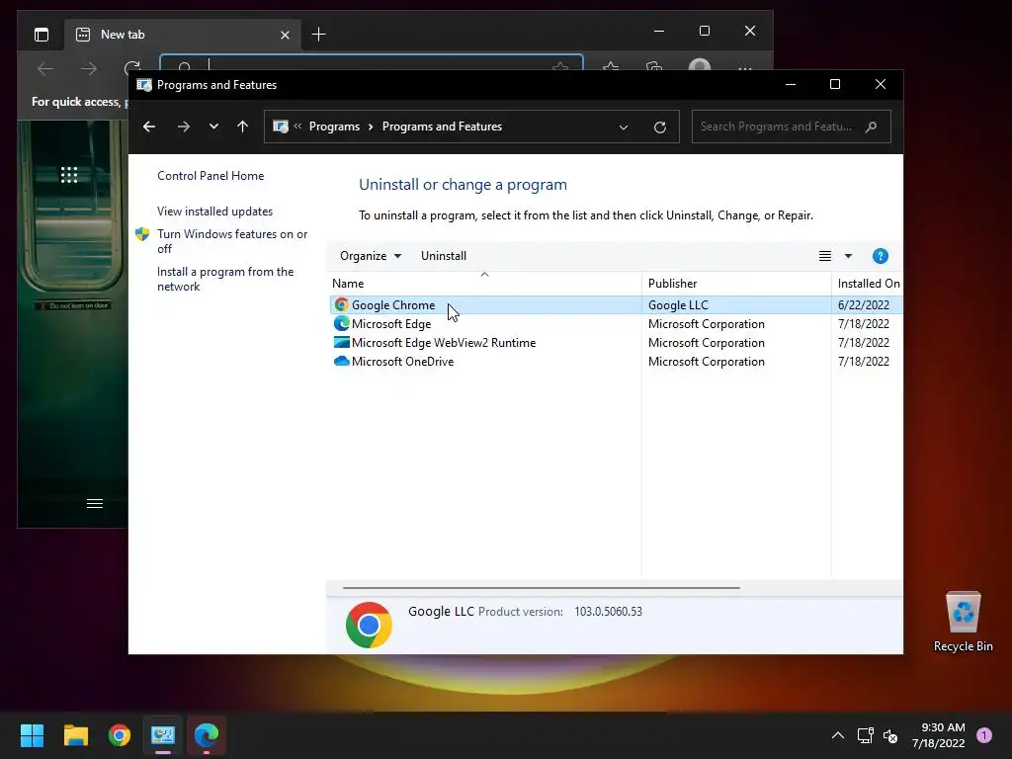
Task: Click the muted volume tray icon
Action: [890, 735]
